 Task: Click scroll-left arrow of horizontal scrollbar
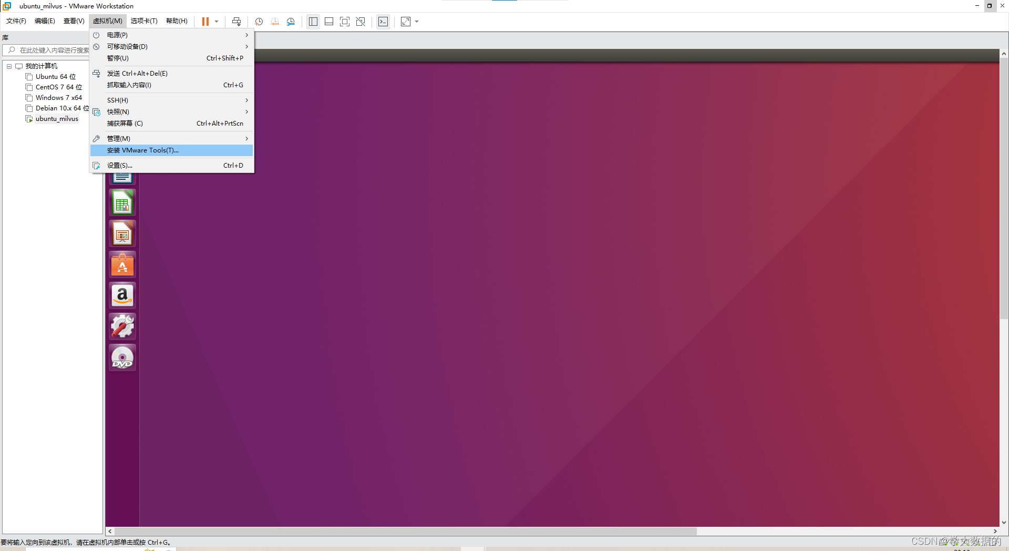110,531
